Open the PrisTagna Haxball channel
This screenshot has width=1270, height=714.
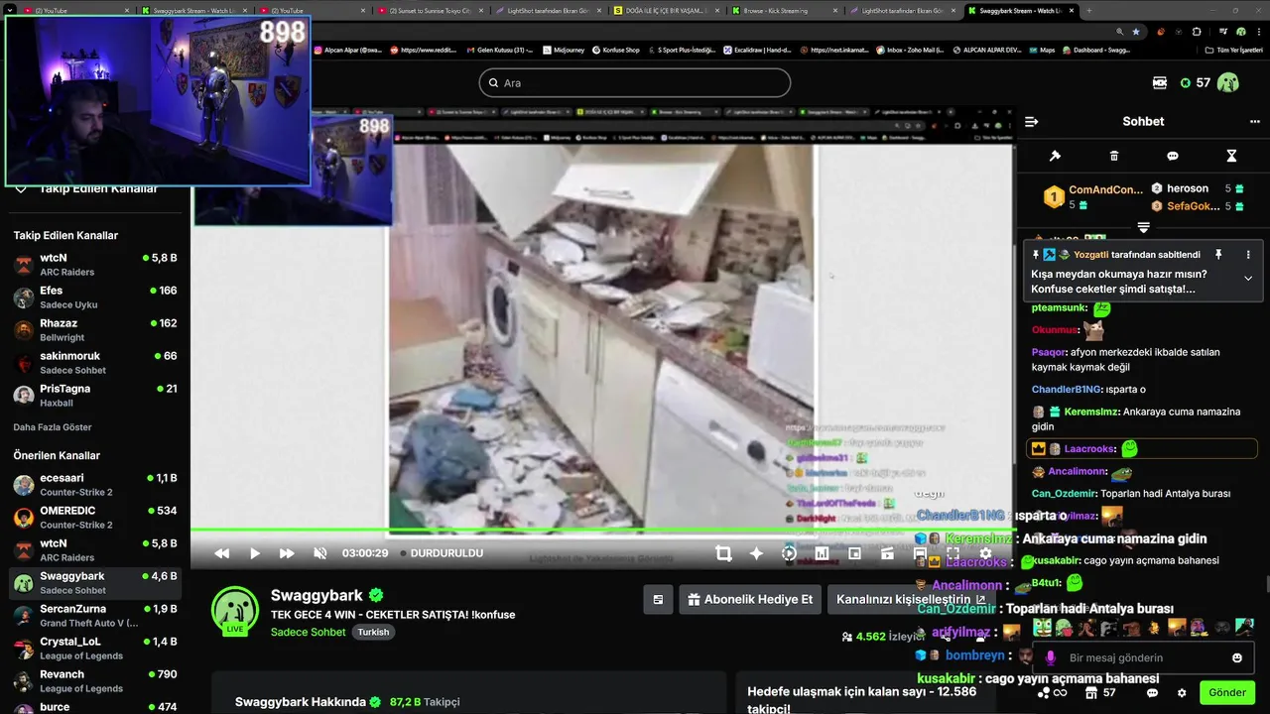[x=95, y=396]
